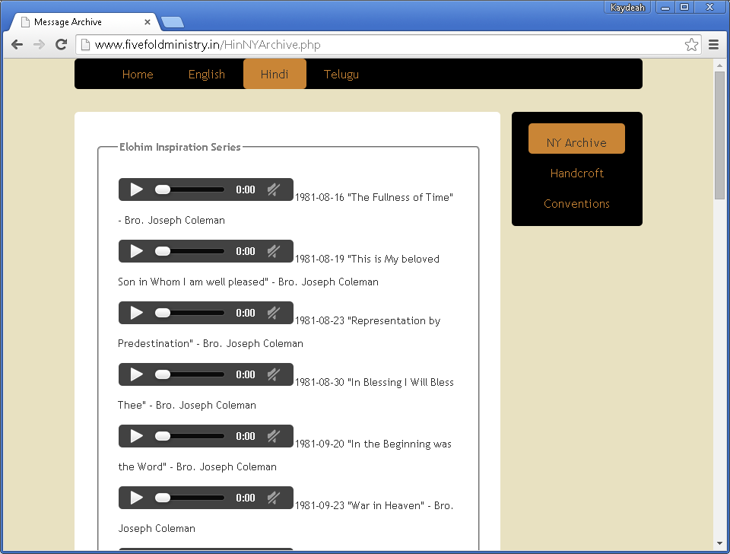730x554 pixels.
Task: Click the Kaydeah profile button
Action: 627,8
